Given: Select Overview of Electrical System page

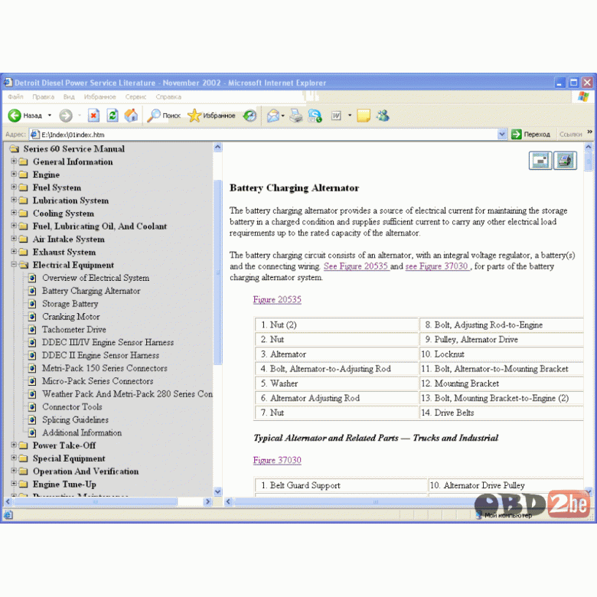Looking at the screenshot, I should (96, 278).
